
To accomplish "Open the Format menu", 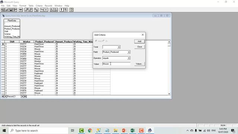I will point(23,6).
